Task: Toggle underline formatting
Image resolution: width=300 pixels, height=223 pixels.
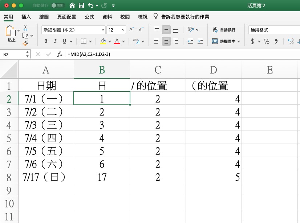Action: (x=65, y=41)
